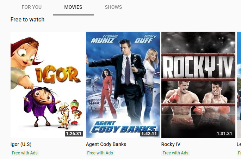This screenshot has width=241, height=159.
Task: Click the cut-off movie title beginning with Le
Action: pyautogui.click(x=239, y=144)
